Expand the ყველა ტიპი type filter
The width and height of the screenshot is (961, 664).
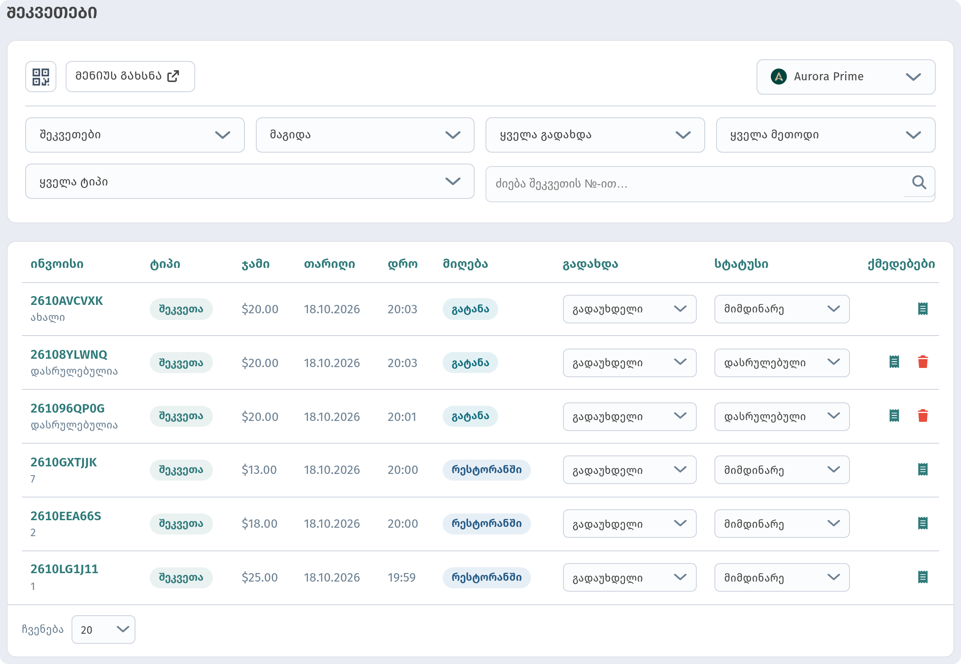(x=250, y=181)
